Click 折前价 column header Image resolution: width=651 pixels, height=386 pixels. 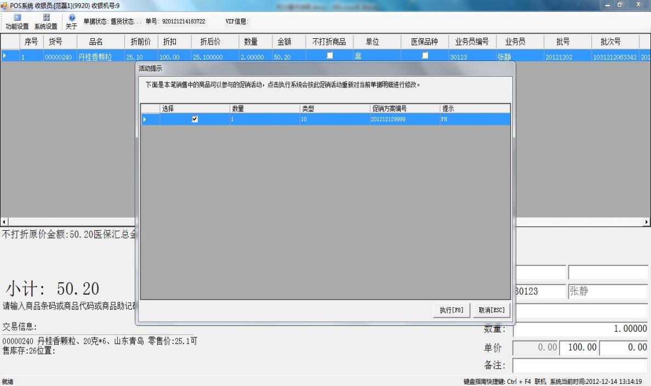pyautogui.click(x=141, y=42)
